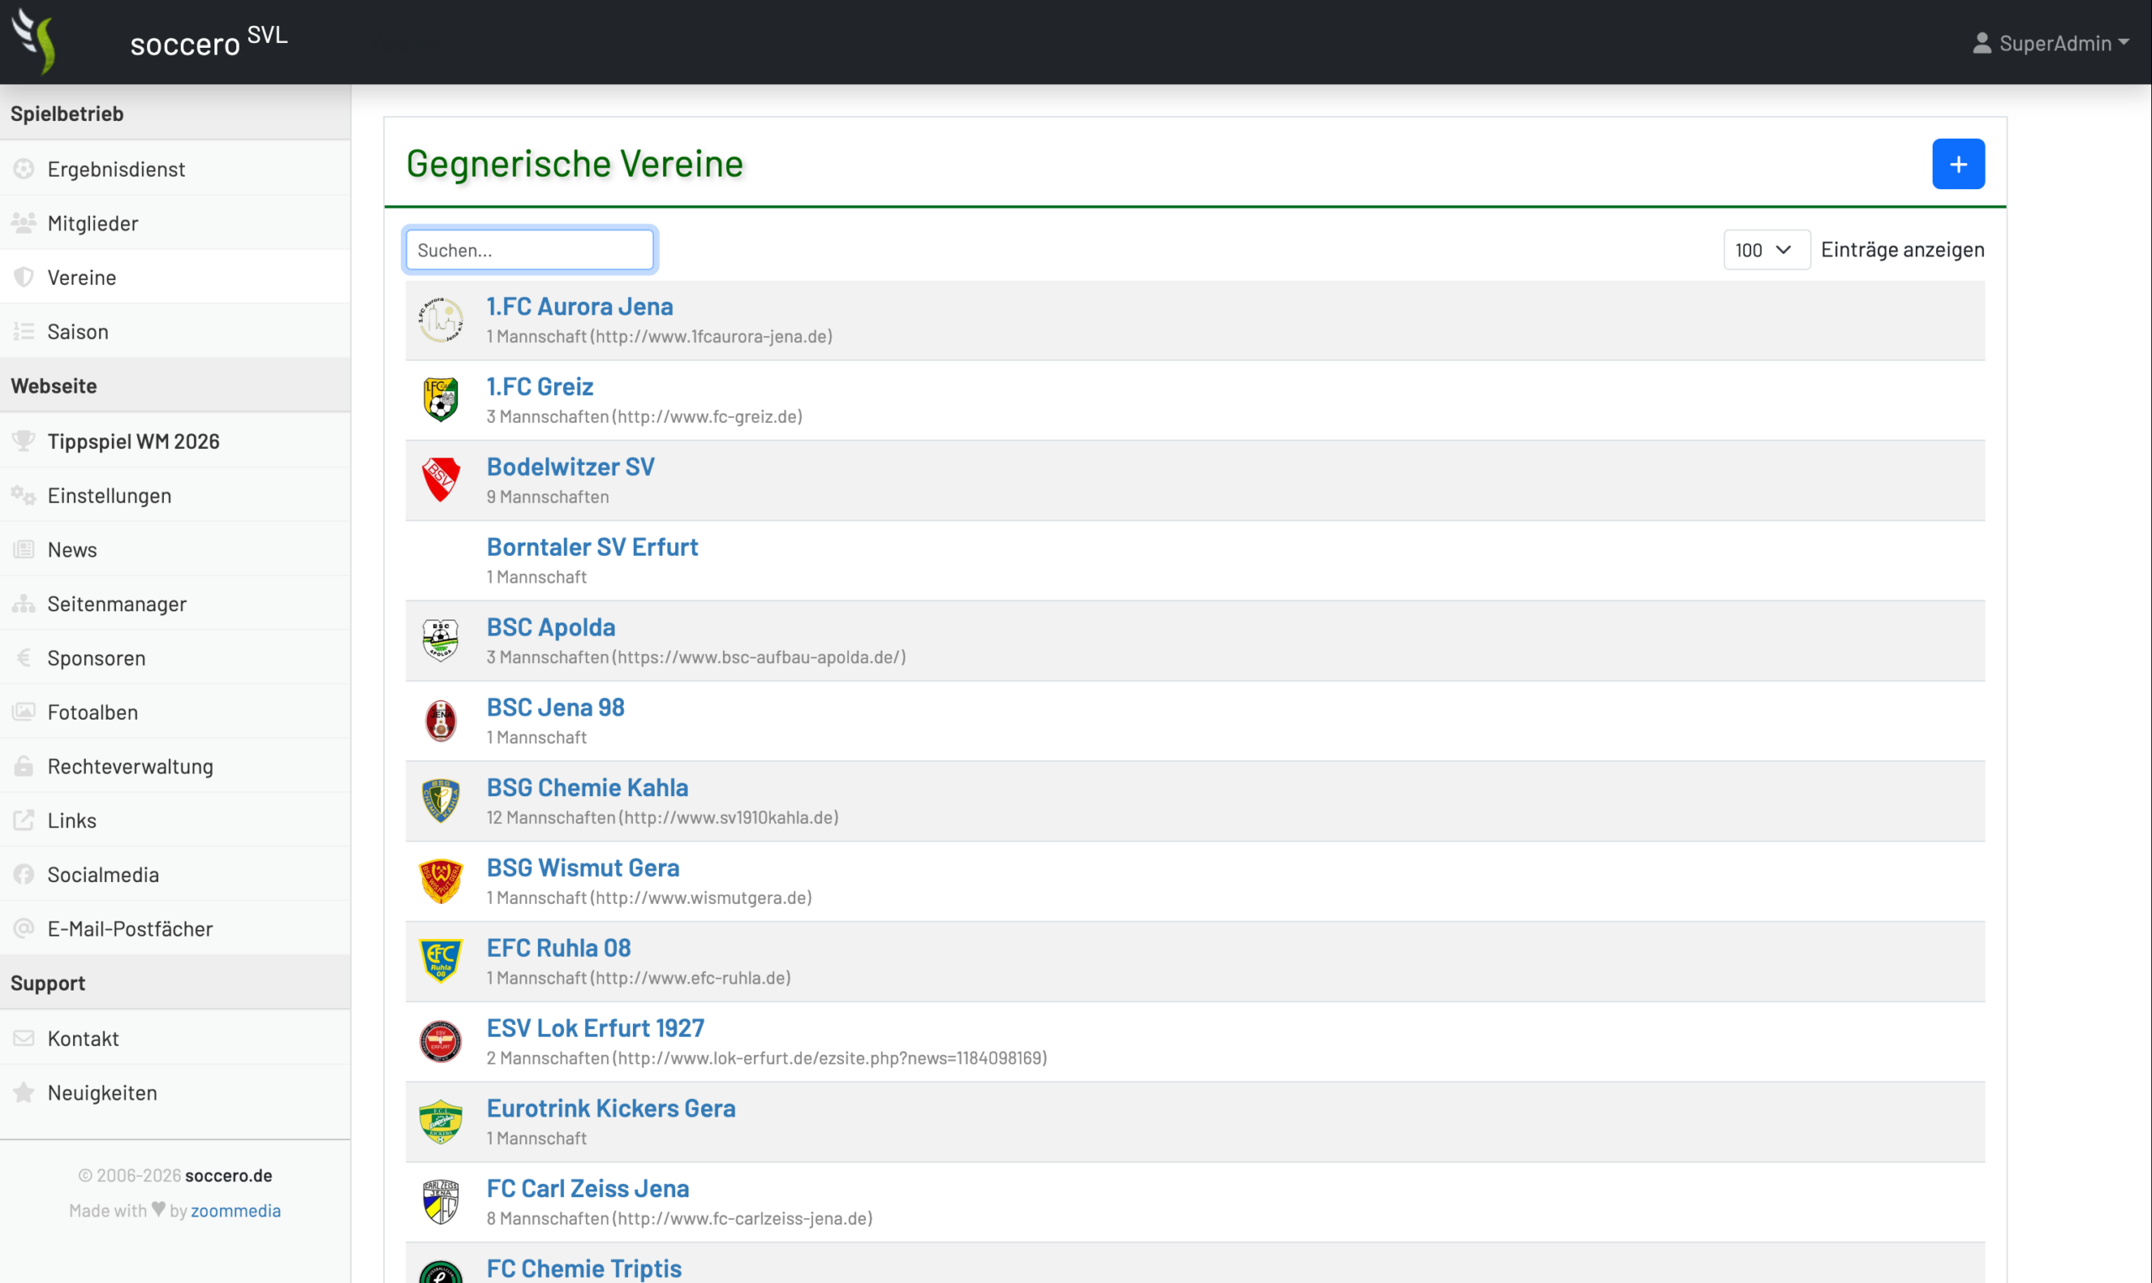The width and height of the screenshot is (2152, 1283).
Task: Click the BSC Apolda club crest
Action: tap(440, 640)
